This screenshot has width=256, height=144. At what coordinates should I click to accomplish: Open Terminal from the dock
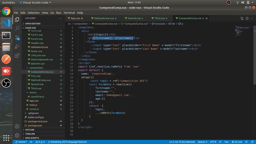pos(6,35)
